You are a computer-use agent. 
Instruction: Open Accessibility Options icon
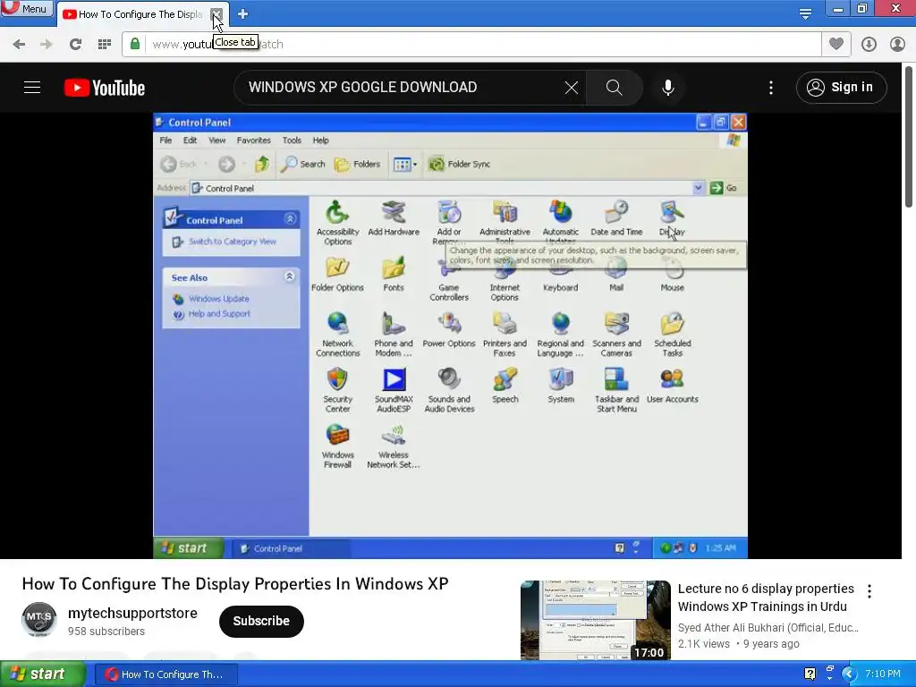pos(337,223)
